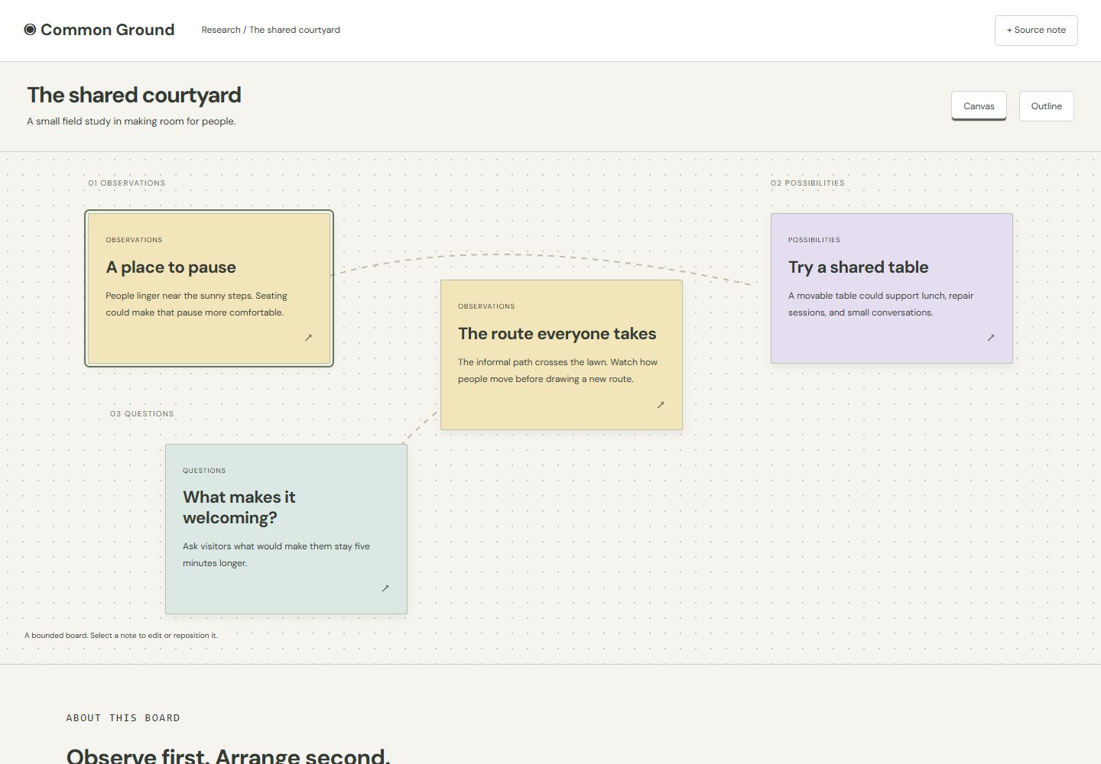Screen dimensions: 1101x764
Task: Open arrow icon on "A place to pause" note
Action: click(309, 338)
